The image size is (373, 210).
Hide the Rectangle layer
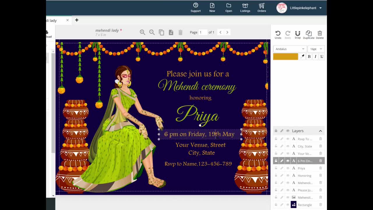click(x=288, y=204)
